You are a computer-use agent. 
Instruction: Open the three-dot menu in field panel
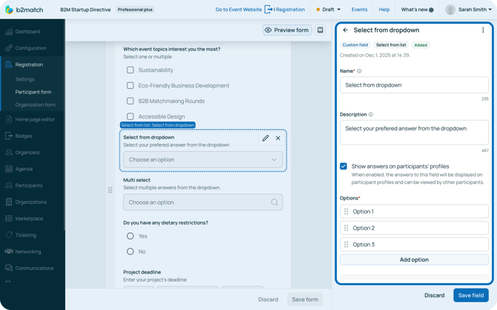coord(483,30)
